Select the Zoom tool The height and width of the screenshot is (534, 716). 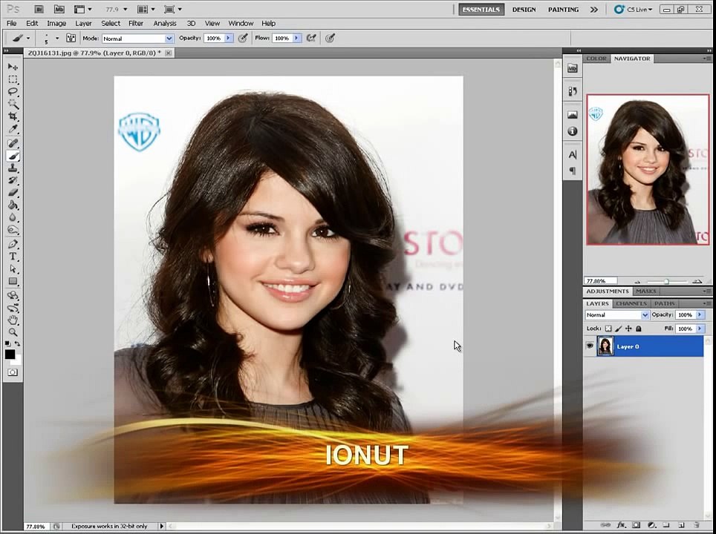[13, 332]
